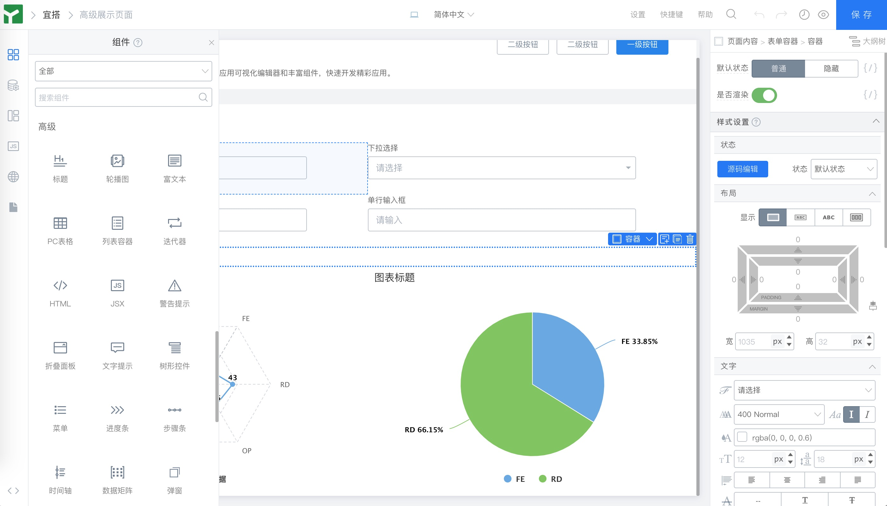Click the text color swatch box
887x506 pixels.
tap(742, 437)
